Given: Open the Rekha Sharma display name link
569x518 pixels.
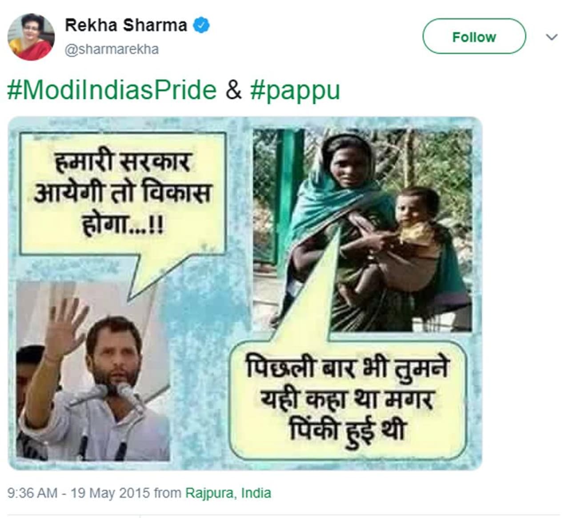Looking at the screenshot, I should tap(126, 25).
